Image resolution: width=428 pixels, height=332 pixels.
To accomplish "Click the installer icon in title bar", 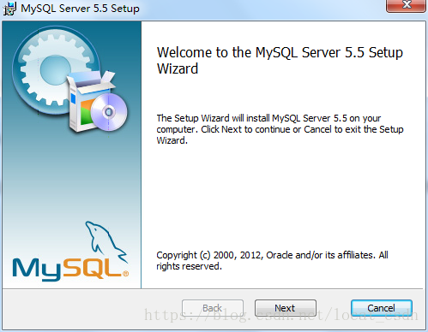I will pyautogui.click(x=9, y=9).
